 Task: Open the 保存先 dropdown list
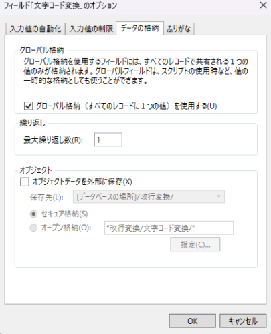click(149, 196)
